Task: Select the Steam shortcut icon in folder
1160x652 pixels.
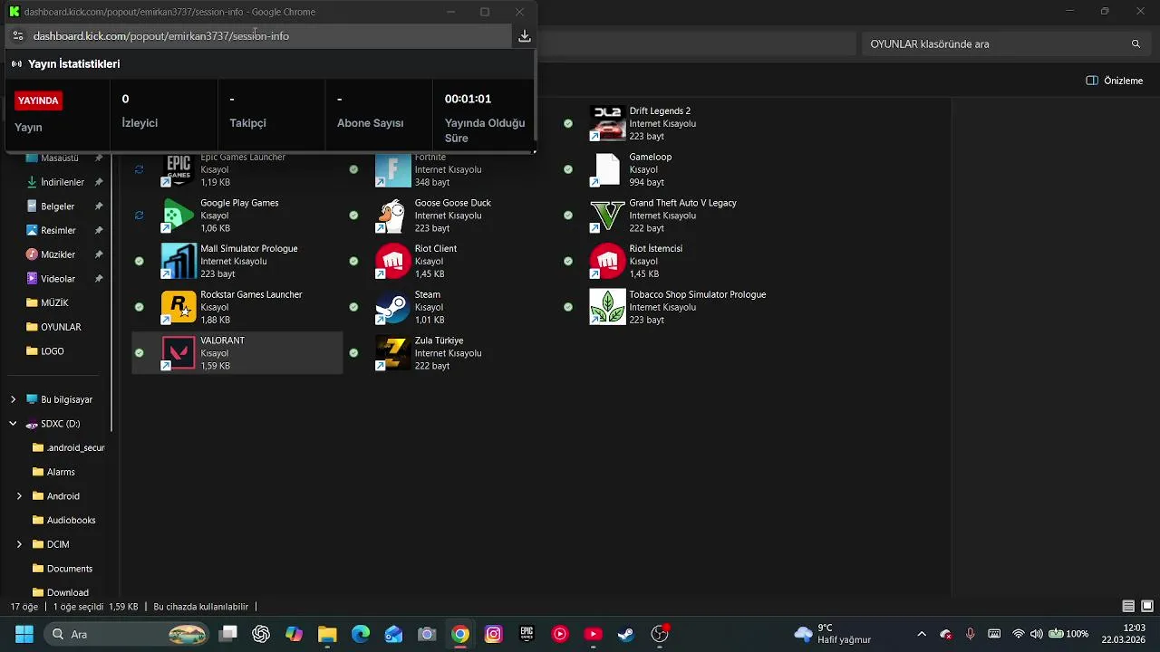Action: pos(392,307)
